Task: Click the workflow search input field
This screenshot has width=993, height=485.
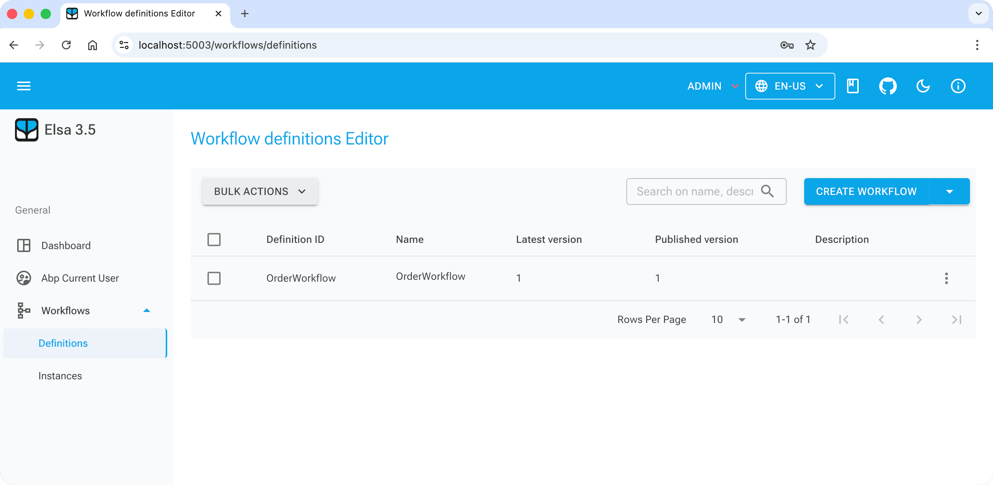Action: click(694, 191)
